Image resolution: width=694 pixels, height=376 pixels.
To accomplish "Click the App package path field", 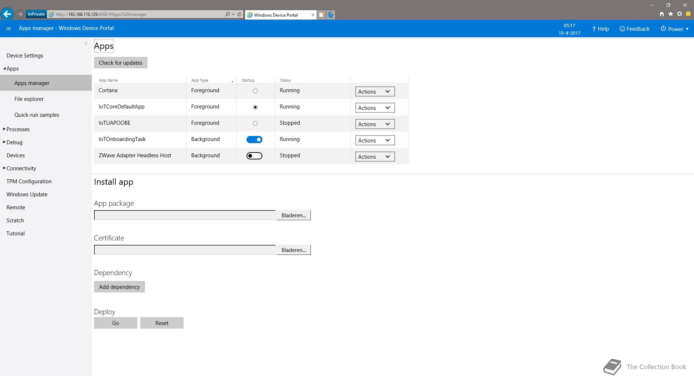I will point(185,215).
